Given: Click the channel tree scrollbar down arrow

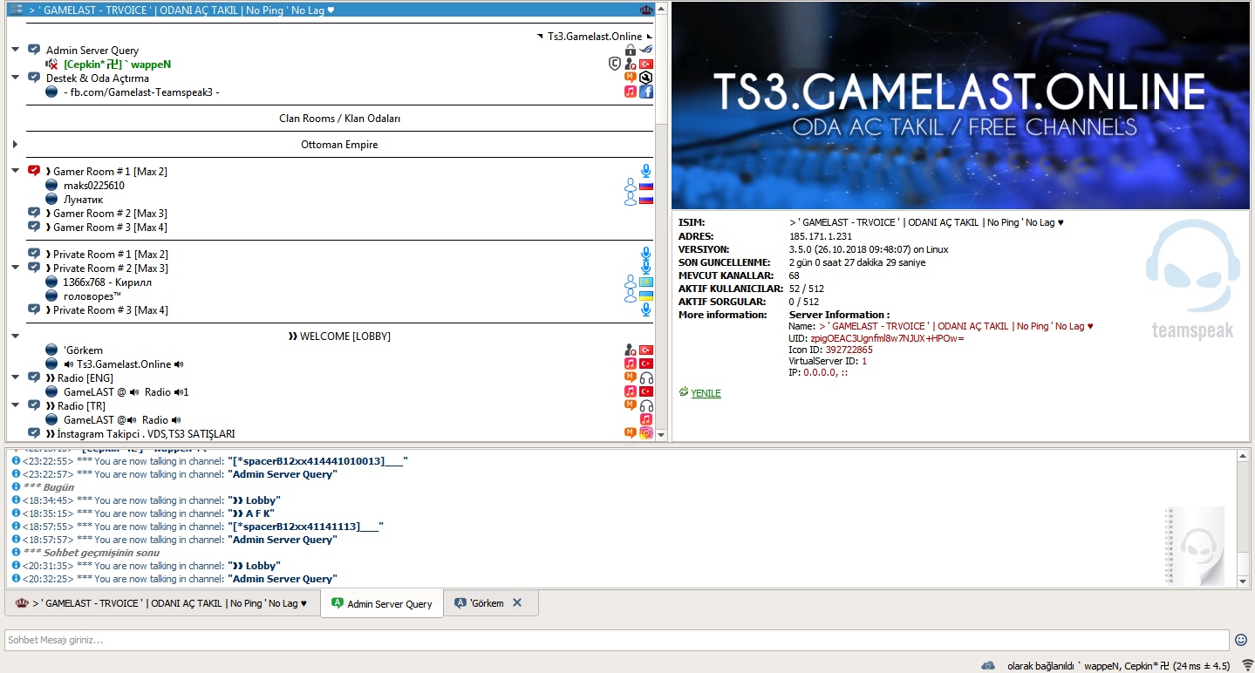Looking at the screenshot, I should [x=661, y=434].
